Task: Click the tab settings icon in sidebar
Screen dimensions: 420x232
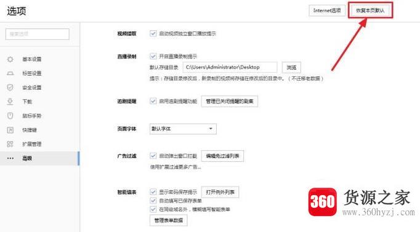Action: tap(10, 73)
